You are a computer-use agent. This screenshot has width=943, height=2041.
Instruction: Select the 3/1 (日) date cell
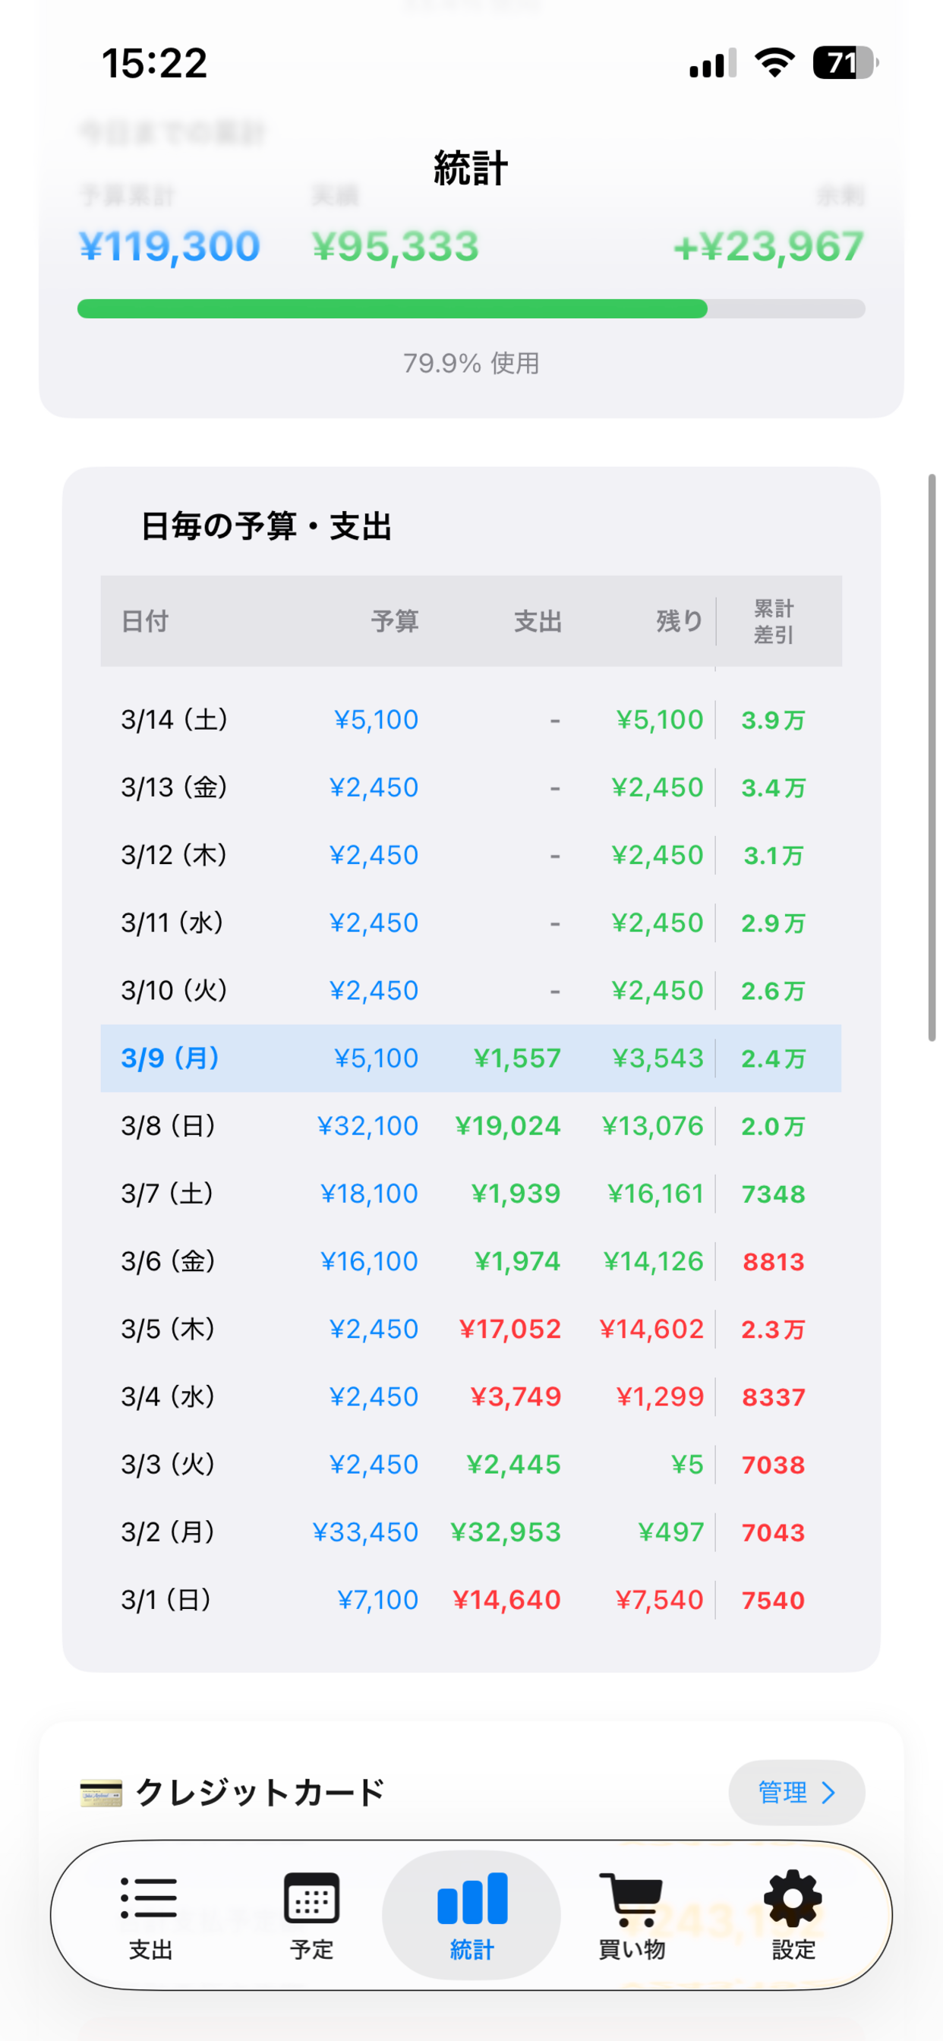(x=166, y=1600)
